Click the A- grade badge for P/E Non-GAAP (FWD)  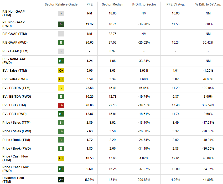[x=61, y=24]
